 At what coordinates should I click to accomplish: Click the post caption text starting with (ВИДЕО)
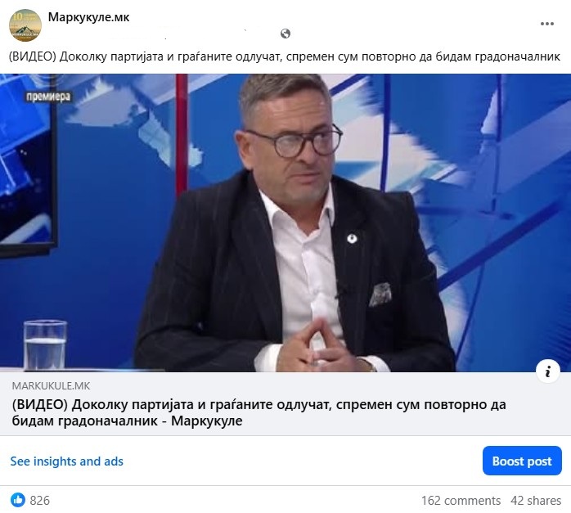pos(284,56)
